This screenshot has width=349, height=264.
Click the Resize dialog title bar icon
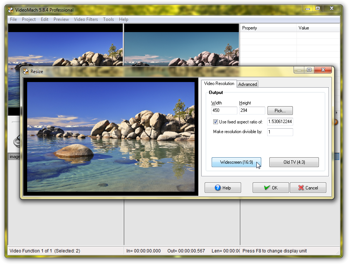click(26, 71)
